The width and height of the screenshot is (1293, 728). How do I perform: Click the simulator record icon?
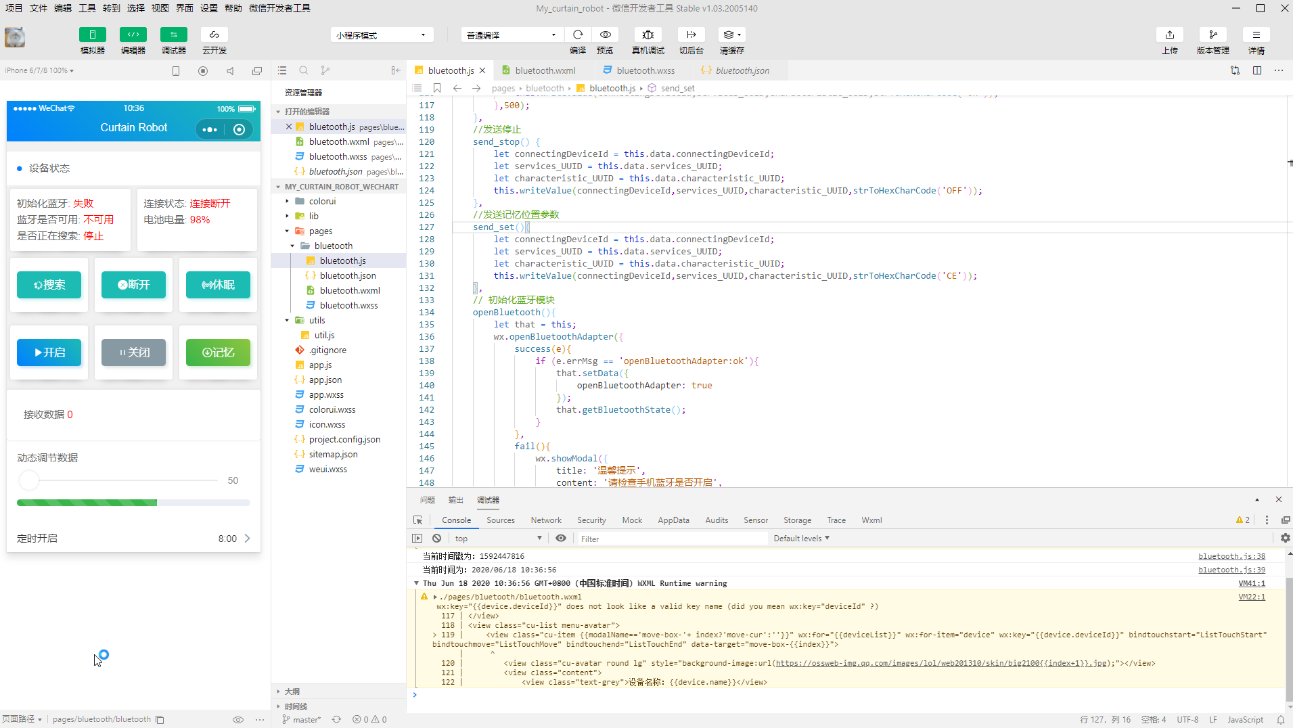203,70
